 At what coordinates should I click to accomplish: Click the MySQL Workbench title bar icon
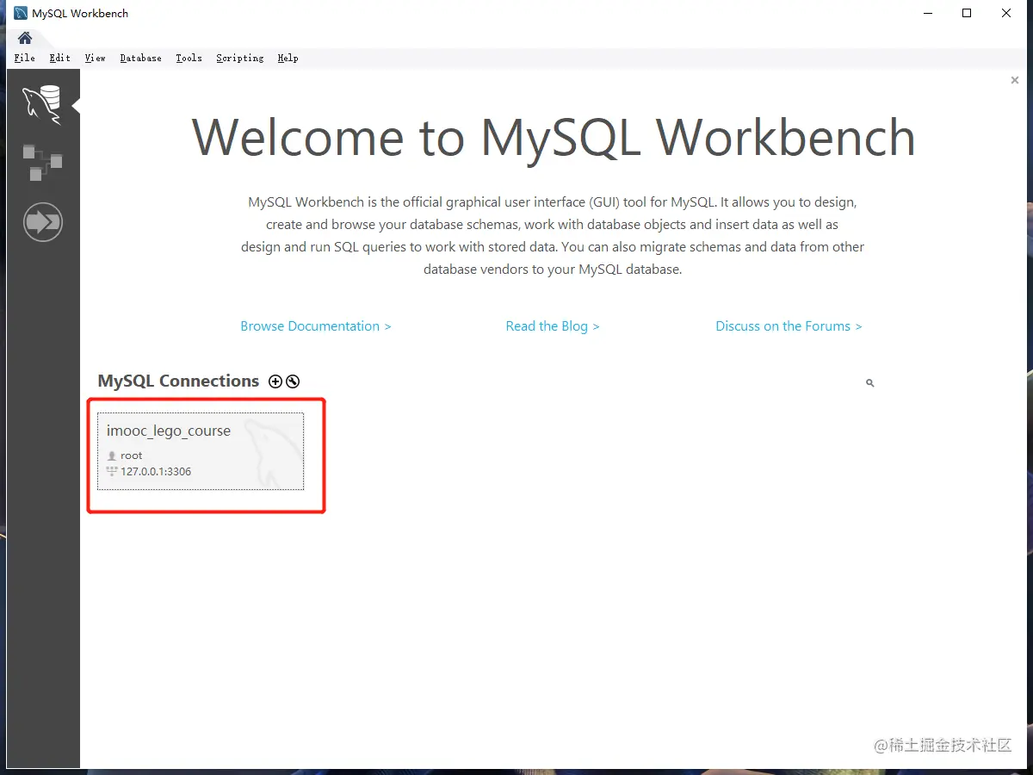pos(21,13)
